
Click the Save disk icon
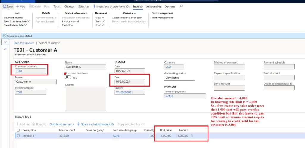pos(4,7)
